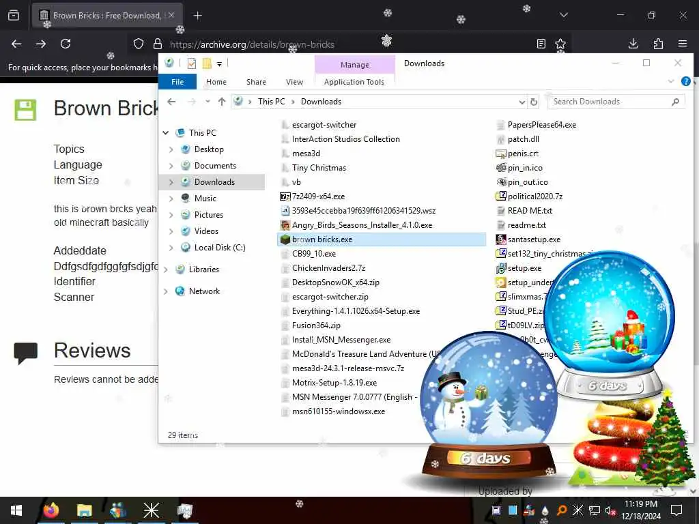Open the Application Tools ribbon tab

click(354, 82)
